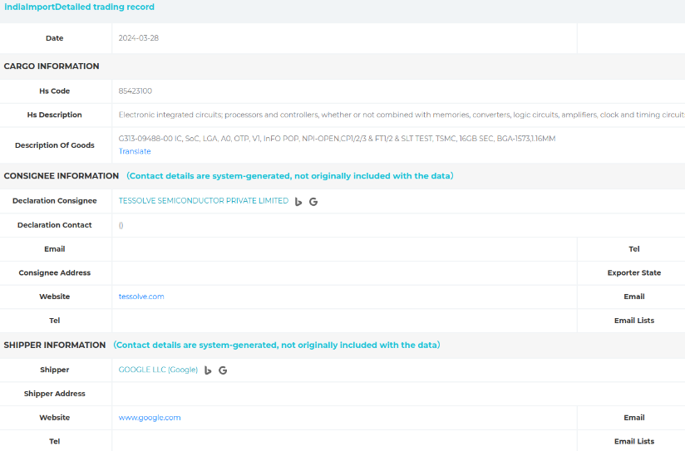Search Google LLC shipper on Bing icon
Image resolution: width=685 pixels, height=451 pixels.
208,370
